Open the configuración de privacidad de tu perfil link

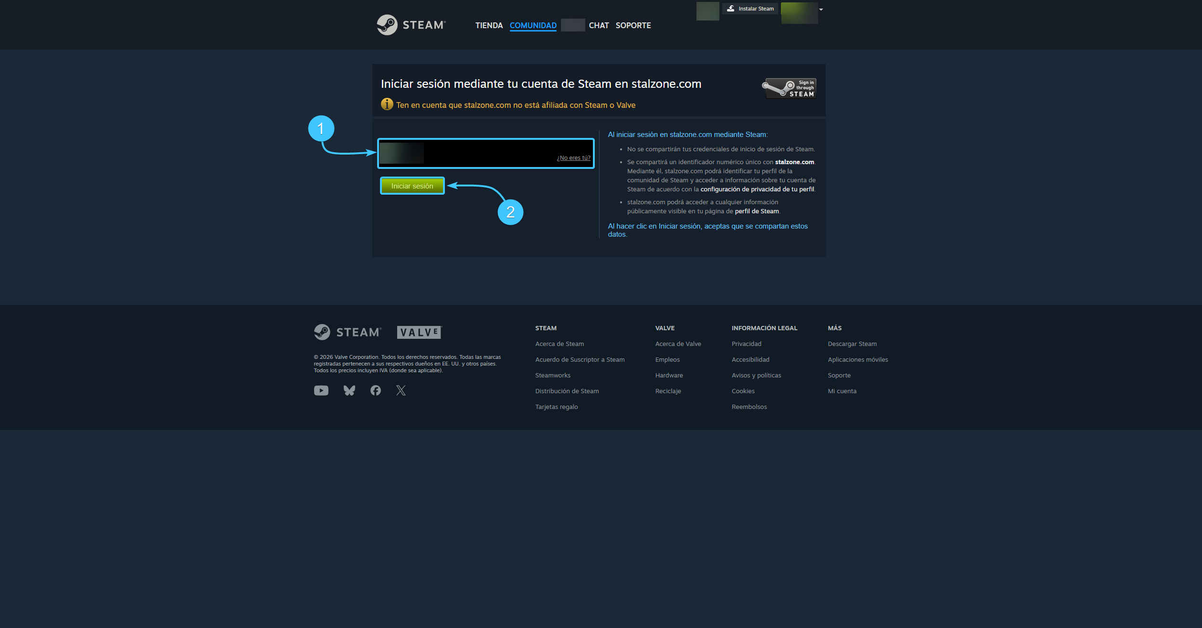pyautogui.click(x=757, y=189)
